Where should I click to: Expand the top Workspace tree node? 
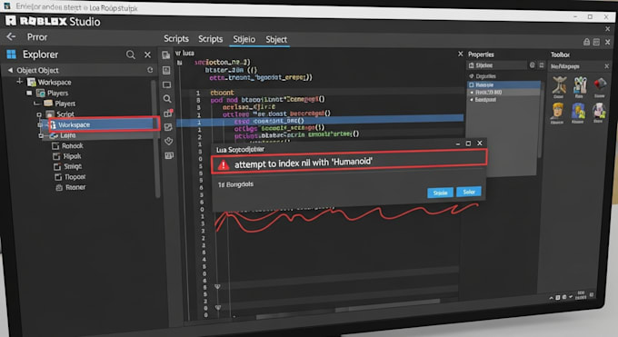(x=19, y=82)
